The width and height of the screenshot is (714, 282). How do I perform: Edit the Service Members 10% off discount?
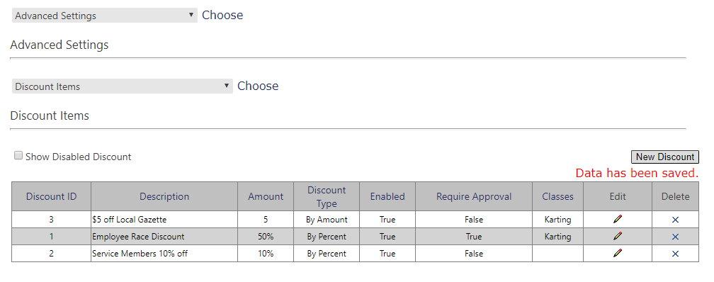tap(618, 253)
